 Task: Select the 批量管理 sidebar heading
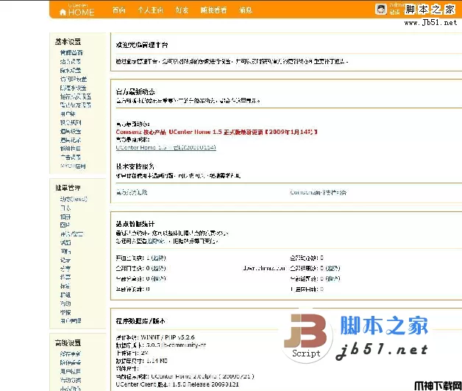(68, 188)
